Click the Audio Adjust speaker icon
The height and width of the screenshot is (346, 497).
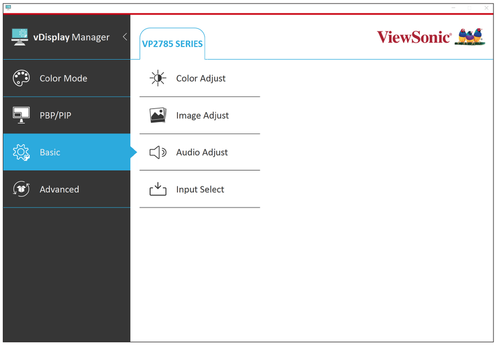point(158,153)
